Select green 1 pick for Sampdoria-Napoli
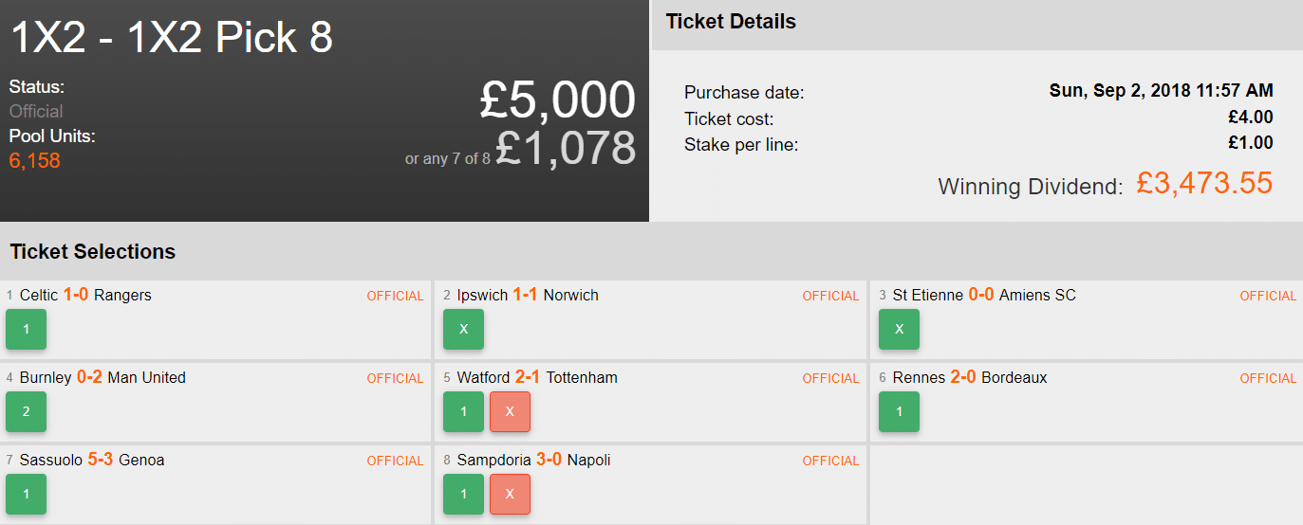The height and width of the screenshot is (525, 1303). click(463, 494)
